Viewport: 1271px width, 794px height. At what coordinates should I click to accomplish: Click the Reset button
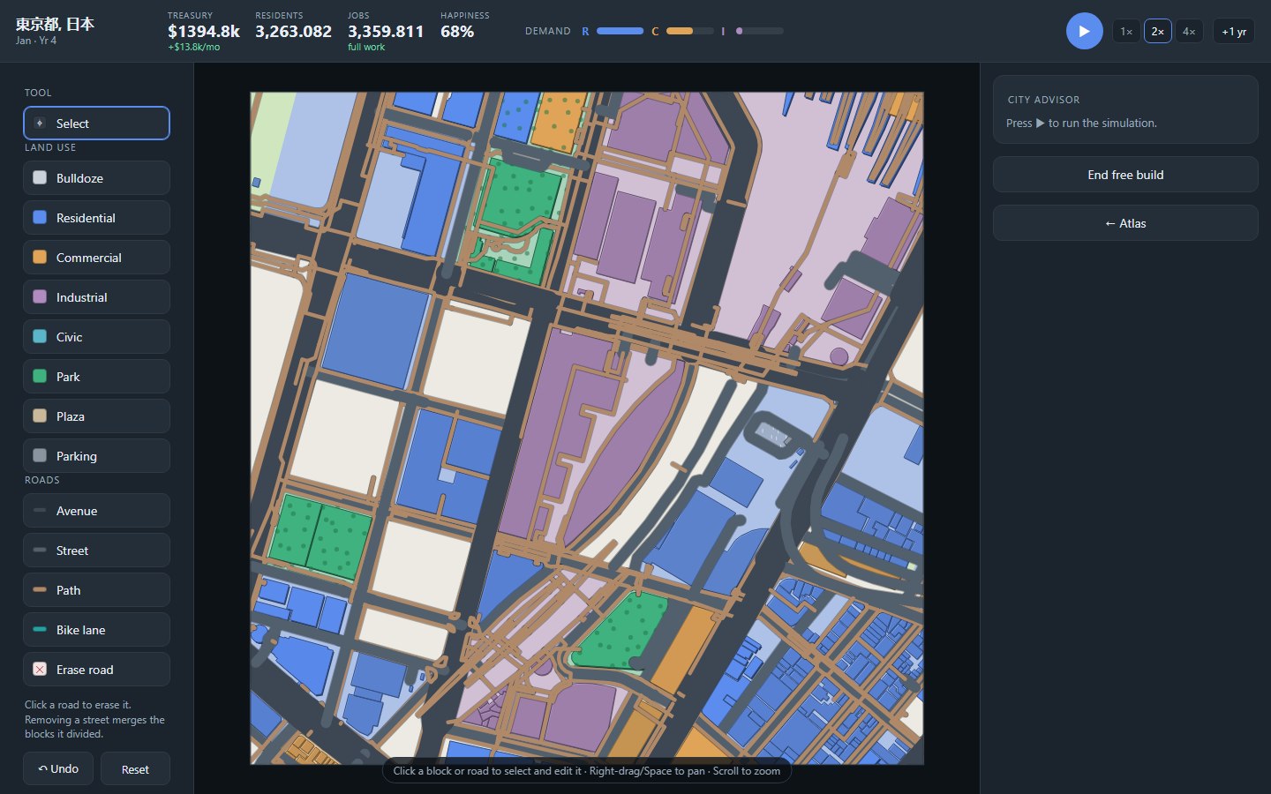[135, 769]
